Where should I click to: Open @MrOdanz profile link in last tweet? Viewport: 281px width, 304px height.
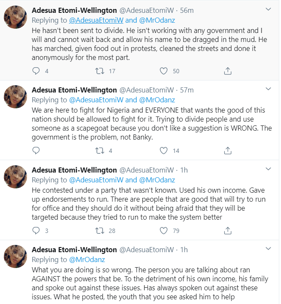87,259
